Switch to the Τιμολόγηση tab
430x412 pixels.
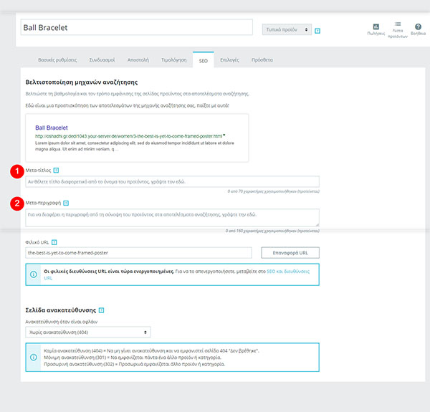tap(174, 59)
